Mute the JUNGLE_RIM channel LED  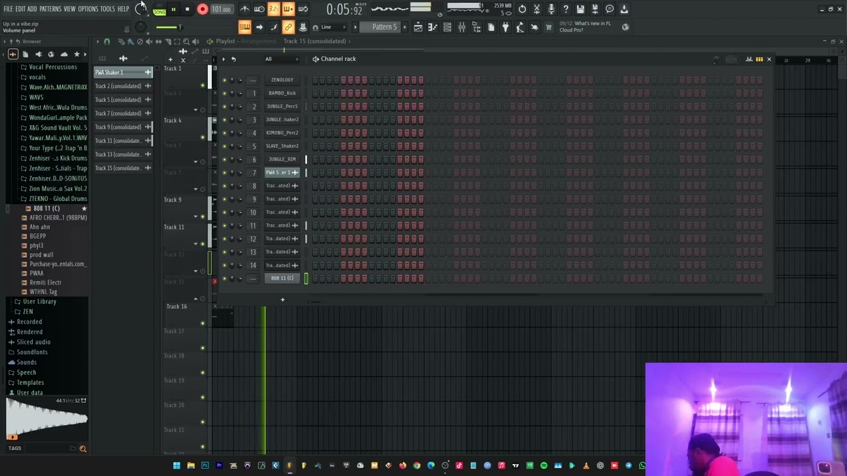pos(224,159)
